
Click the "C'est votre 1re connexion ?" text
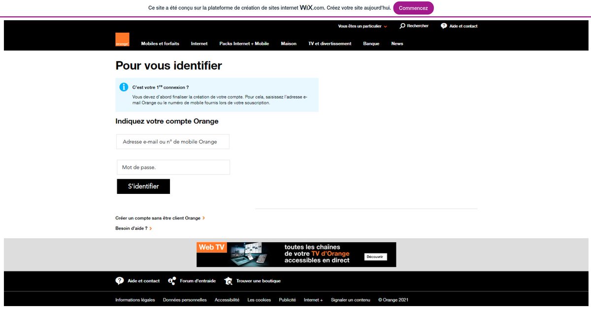click(161, 87)
